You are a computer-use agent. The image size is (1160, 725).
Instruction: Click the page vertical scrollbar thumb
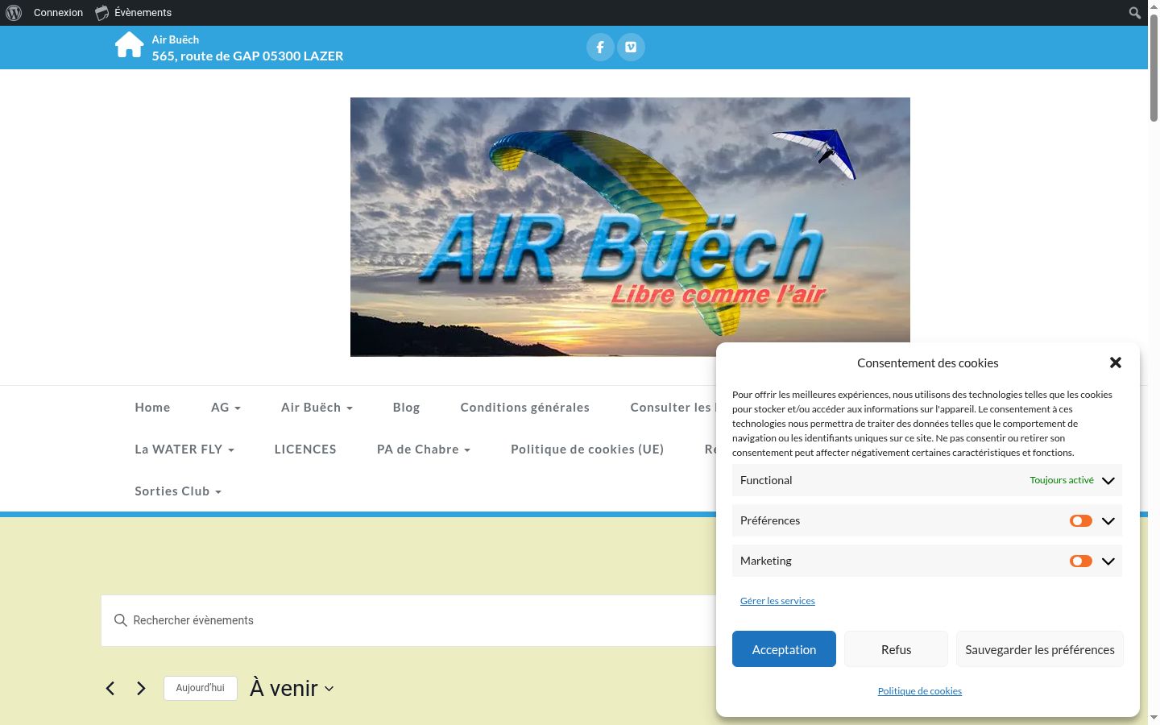(1154, 68)
